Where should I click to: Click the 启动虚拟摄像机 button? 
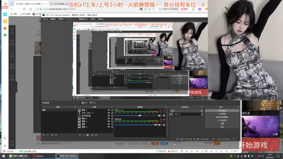tap(222, 117)
